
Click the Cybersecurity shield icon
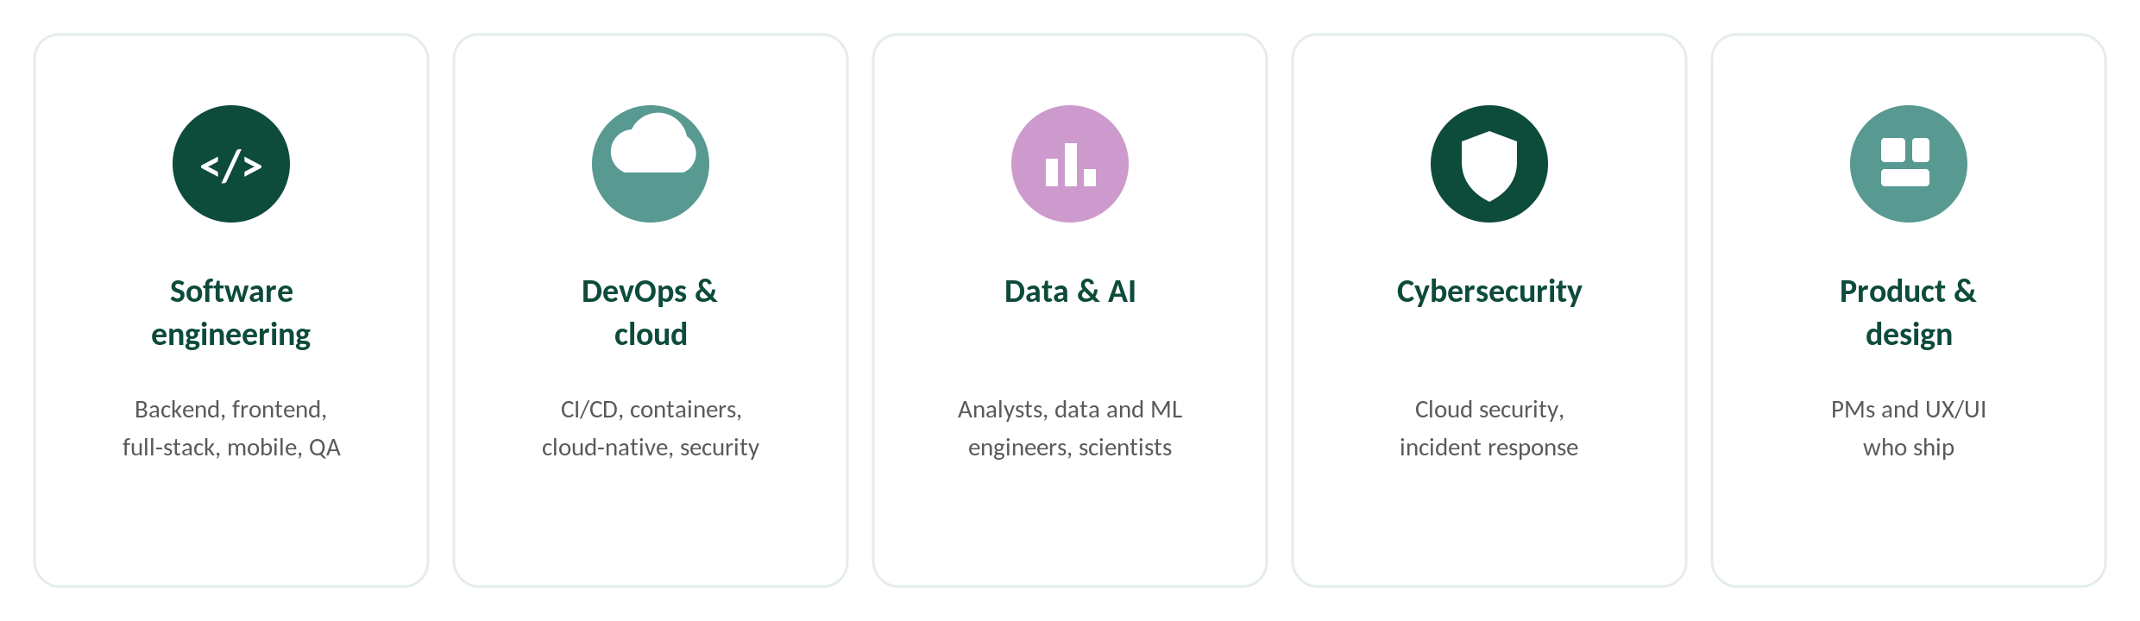pyautogui.click(x=1489, y=164)
